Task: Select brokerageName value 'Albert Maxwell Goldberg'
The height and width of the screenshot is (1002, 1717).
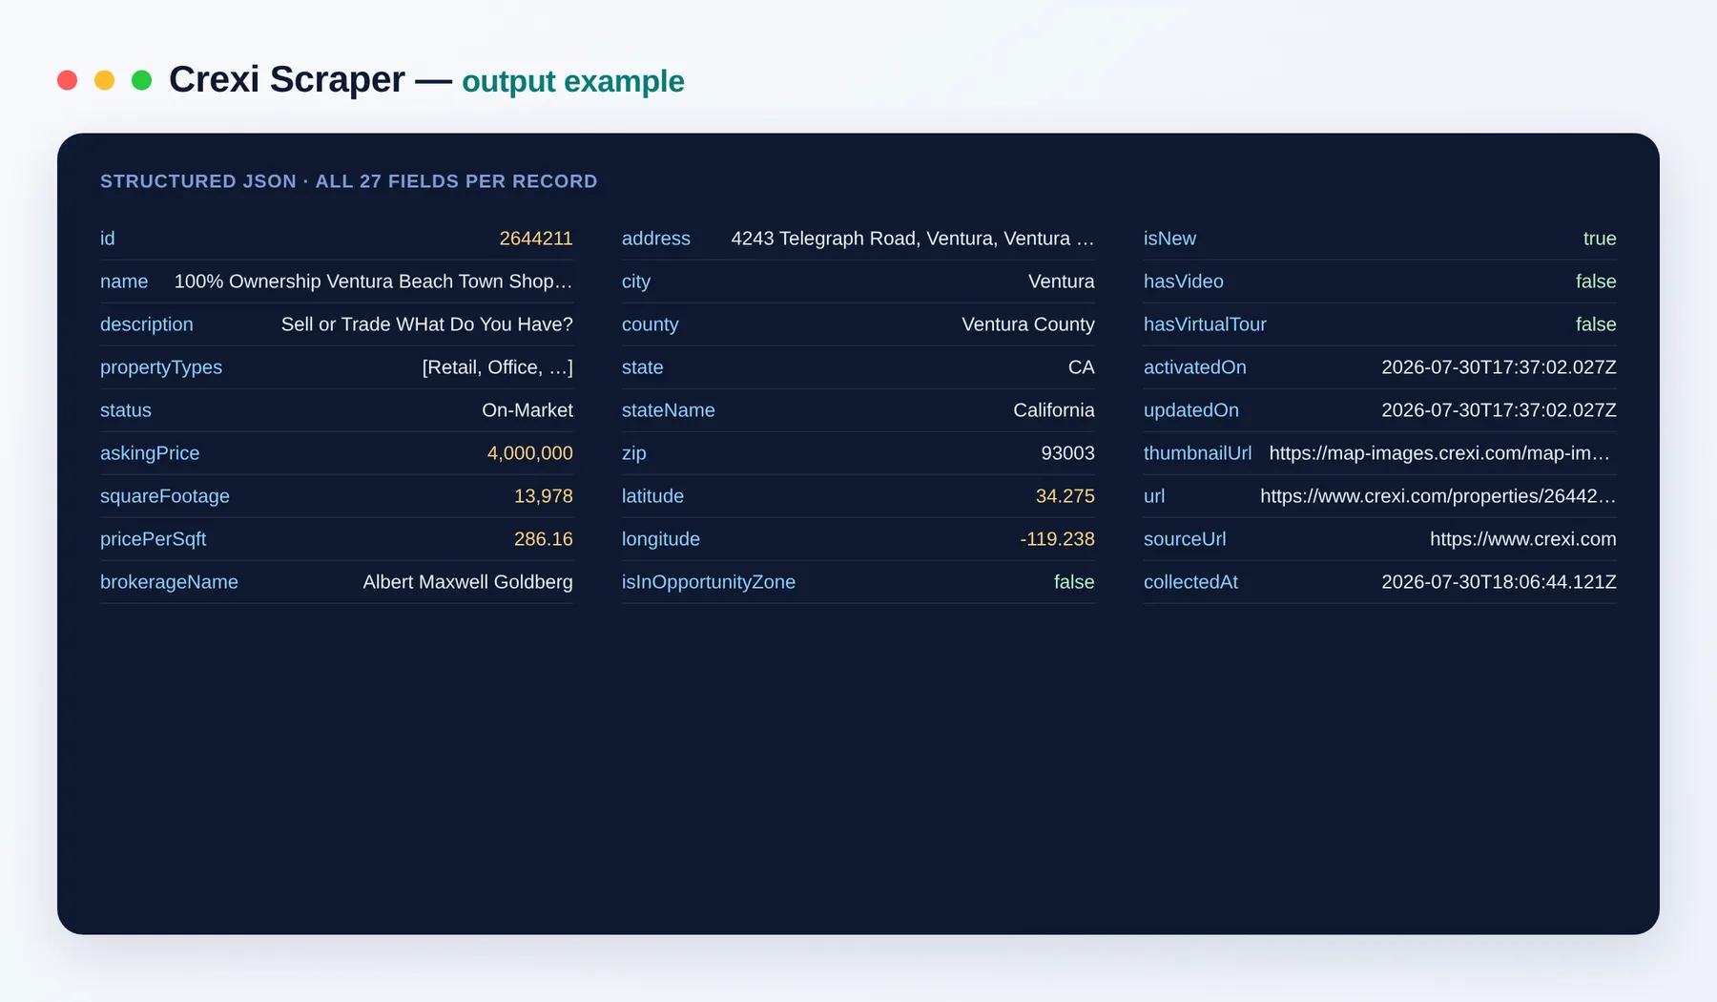Action: tap(467, 582)
